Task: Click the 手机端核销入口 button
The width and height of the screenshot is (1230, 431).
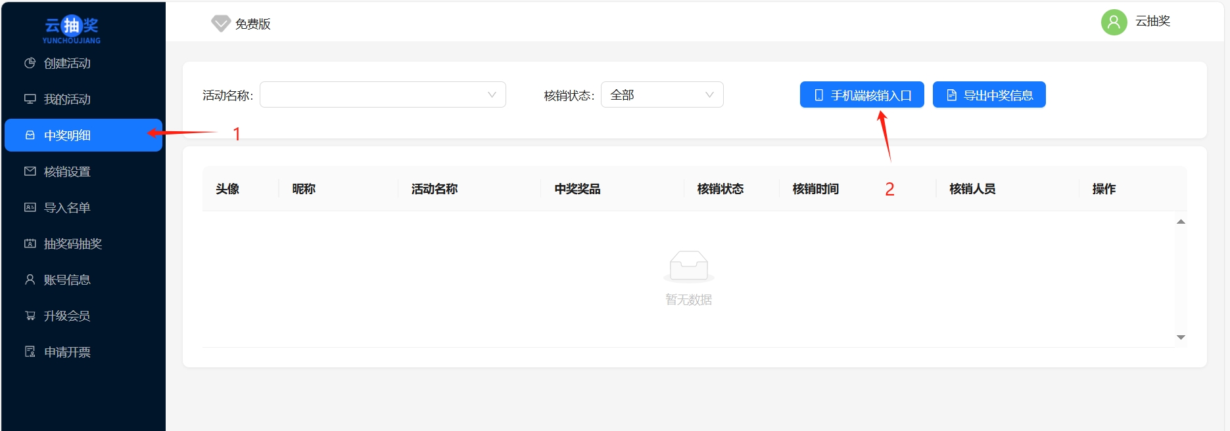Action: (x=862, y=94)
